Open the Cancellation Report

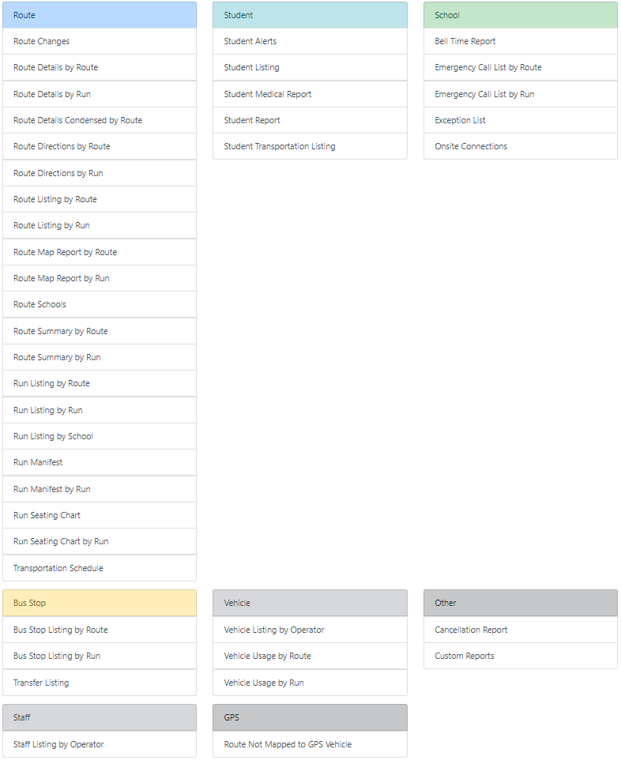(471, 630)
